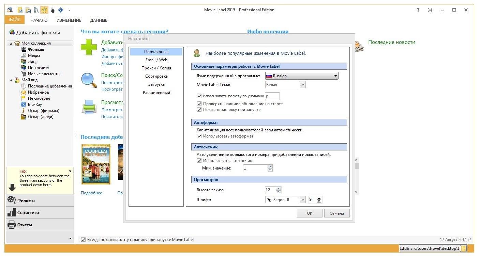Screen dimensions: 480x259
Task: Open the ФАЙЛ menu tab
Action: [x=15, y=20]
